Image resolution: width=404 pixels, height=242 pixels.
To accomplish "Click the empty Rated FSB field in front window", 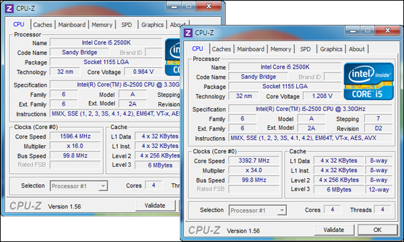I will pyautogui.click(x=254, y=190).
